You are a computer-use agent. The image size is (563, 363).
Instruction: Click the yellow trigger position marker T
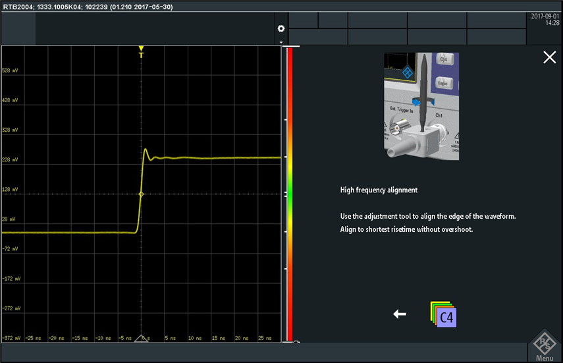(141, 52)
